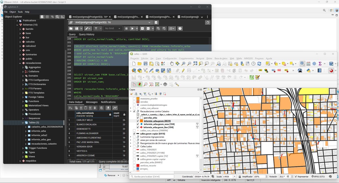The width and height of the screenshot is (339, 183).
Task: Run the query with pgAdmin's Execute button
Action: [132, 29]
